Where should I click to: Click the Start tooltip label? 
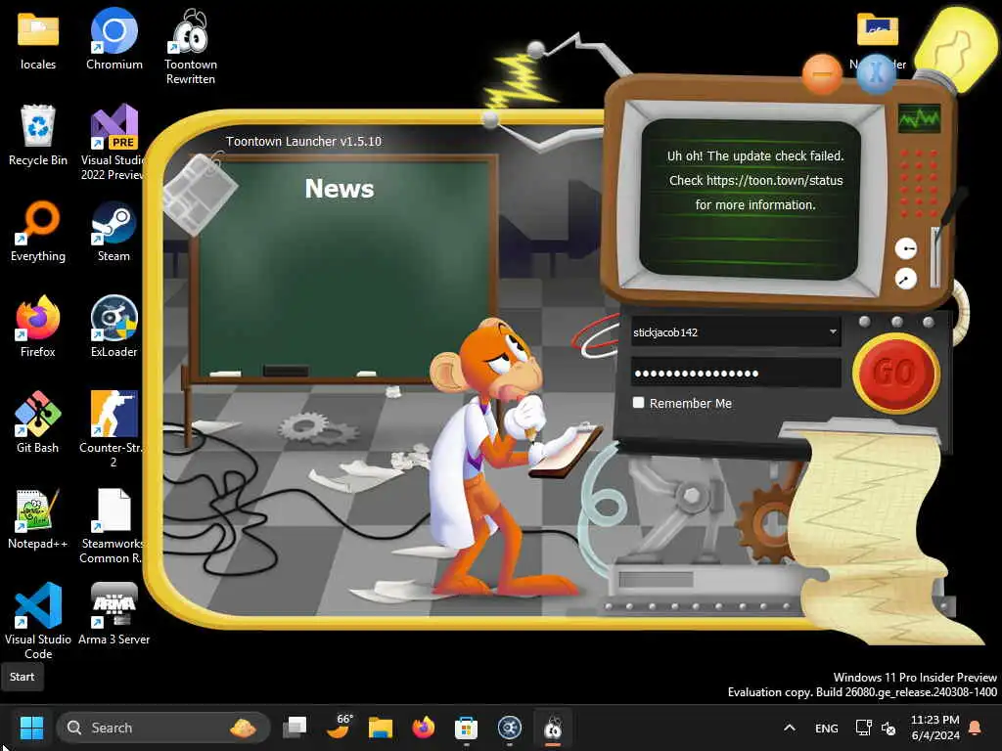point(23,677)
